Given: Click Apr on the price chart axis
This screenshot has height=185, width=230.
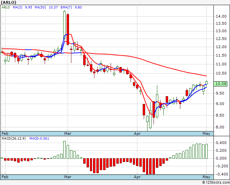Looking at the screenshot, I should click(x=137, y=133).
